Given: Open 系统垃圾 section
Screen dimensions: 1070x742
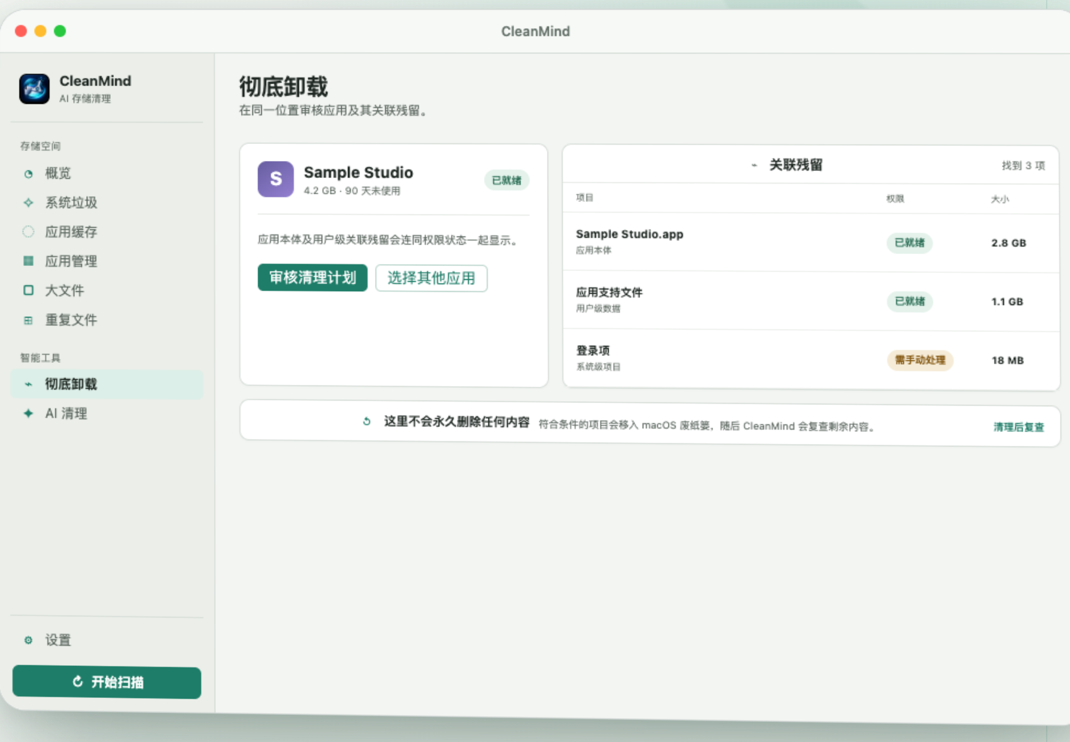Looking at the screenshot, I should point(106,202).
